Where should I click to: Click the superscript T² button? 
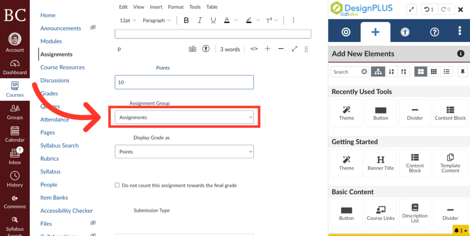(269, 20)
